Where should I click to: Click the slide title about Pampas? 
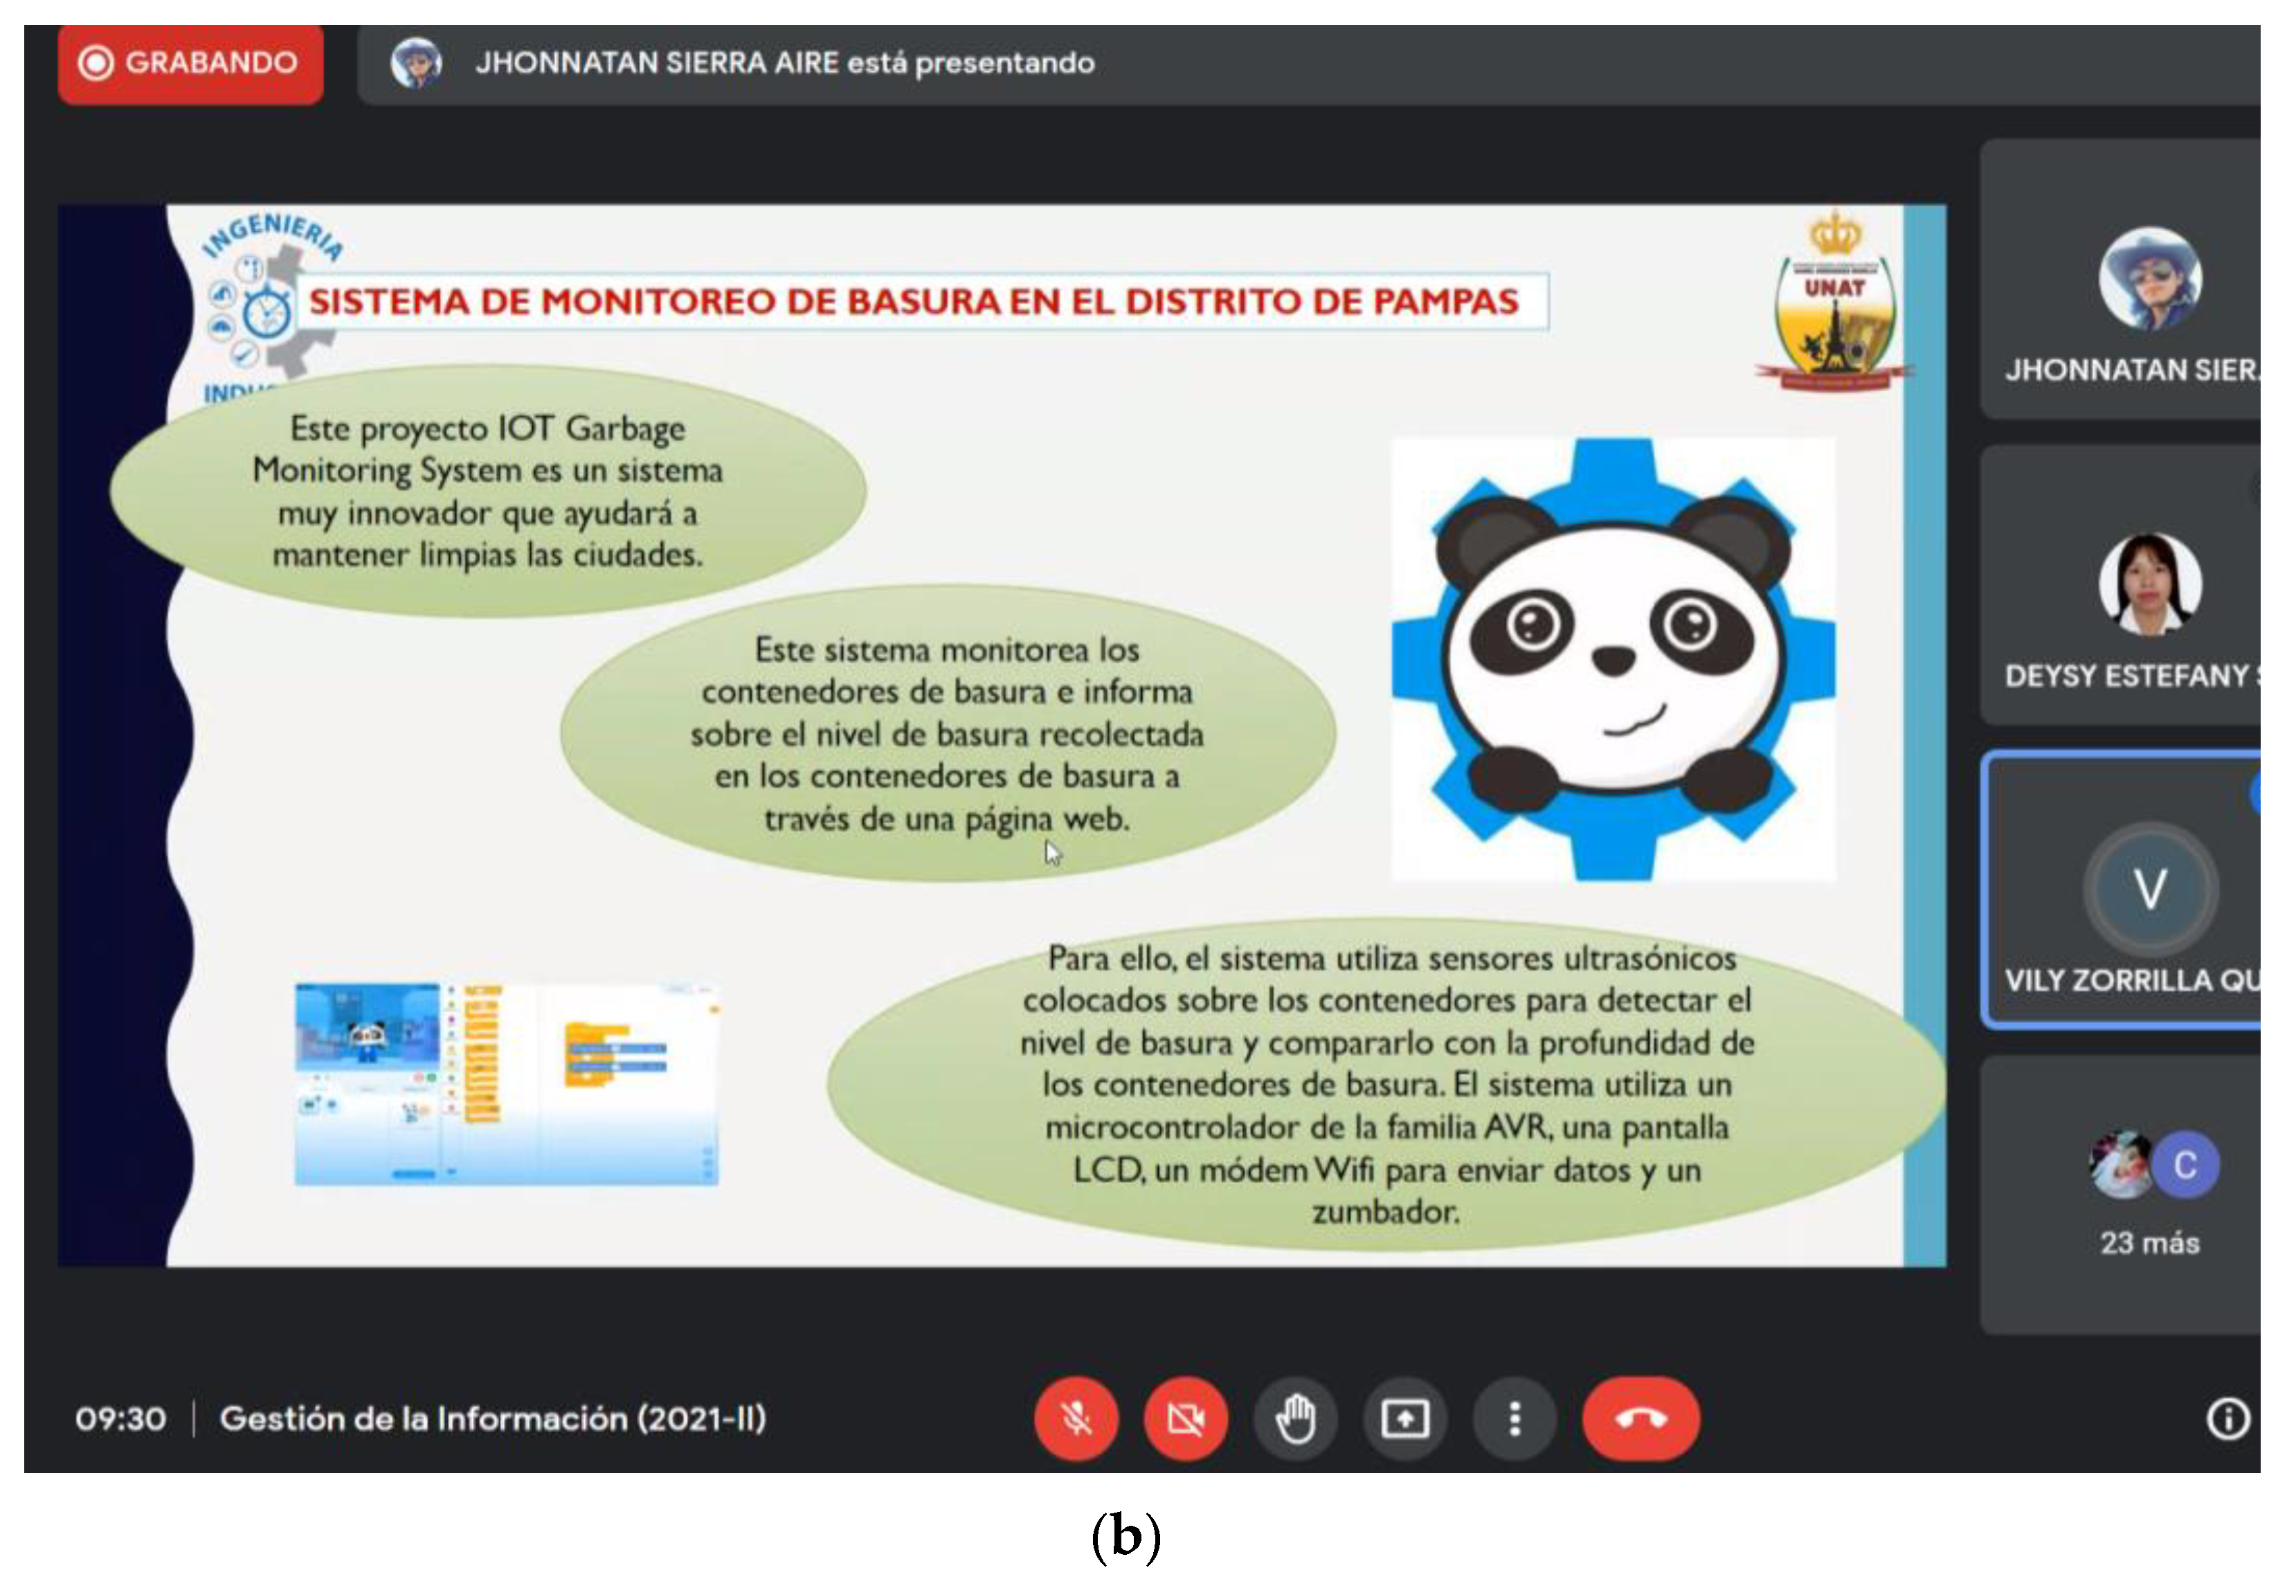(914, 301)
